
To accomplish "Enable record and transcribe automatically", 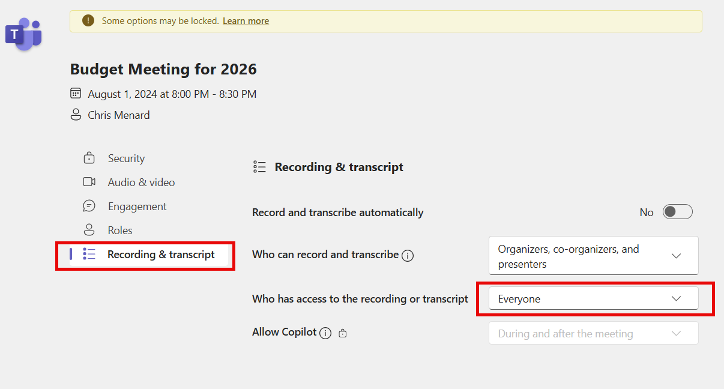I will (677, 212).
